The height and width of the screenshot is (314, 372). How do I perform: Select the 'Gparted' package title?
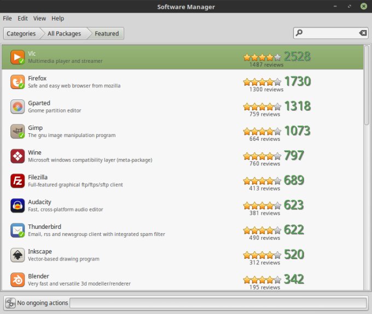(x=39, y=103)
